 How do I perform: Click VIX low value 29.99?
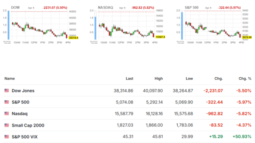[x=187, y=137]
